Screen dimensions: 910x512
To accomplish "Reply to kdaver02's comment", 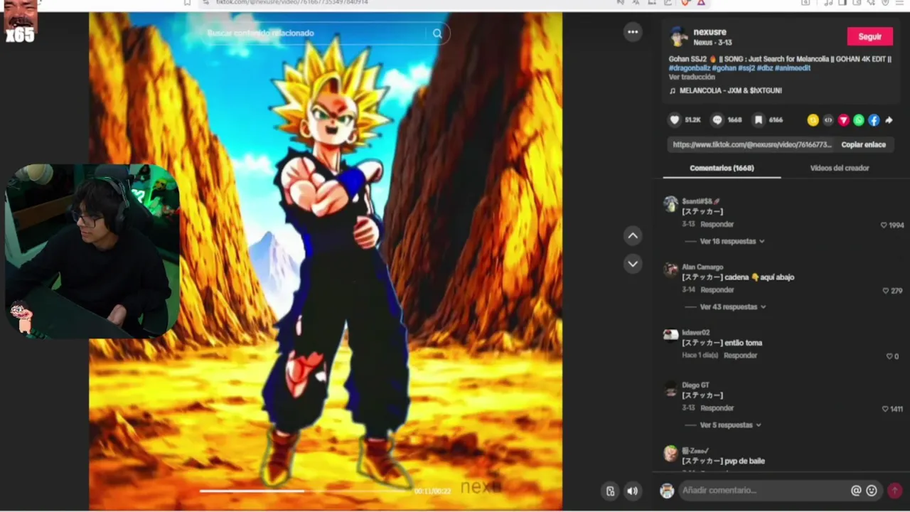I will coord(740,355).
